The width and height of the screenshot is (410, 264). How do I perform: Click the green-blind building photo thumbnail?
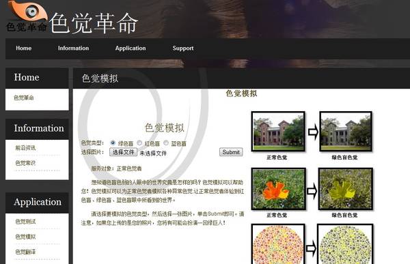346,132
